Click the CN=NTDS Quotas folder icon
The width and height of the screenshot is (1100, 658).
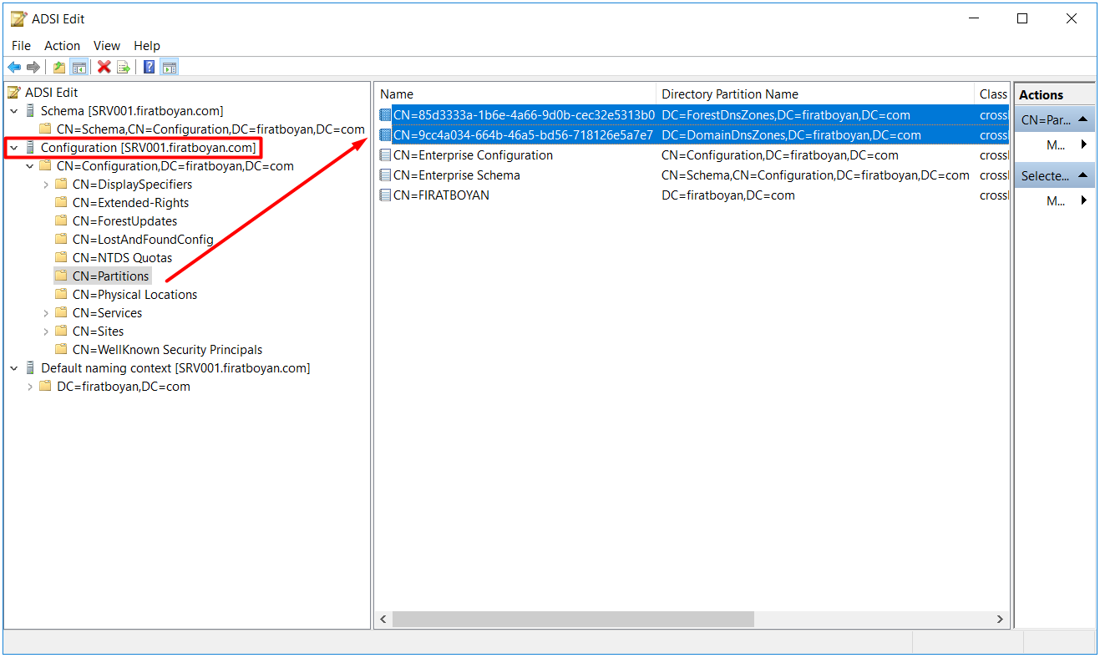[61, 258]
